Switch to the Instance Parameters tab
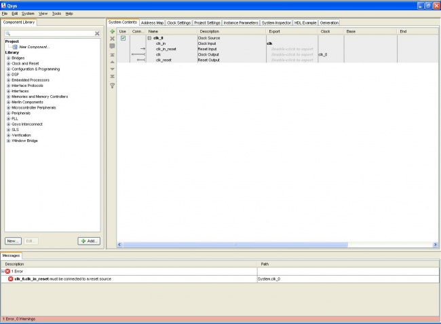441x324 pixels. point(241,23)
